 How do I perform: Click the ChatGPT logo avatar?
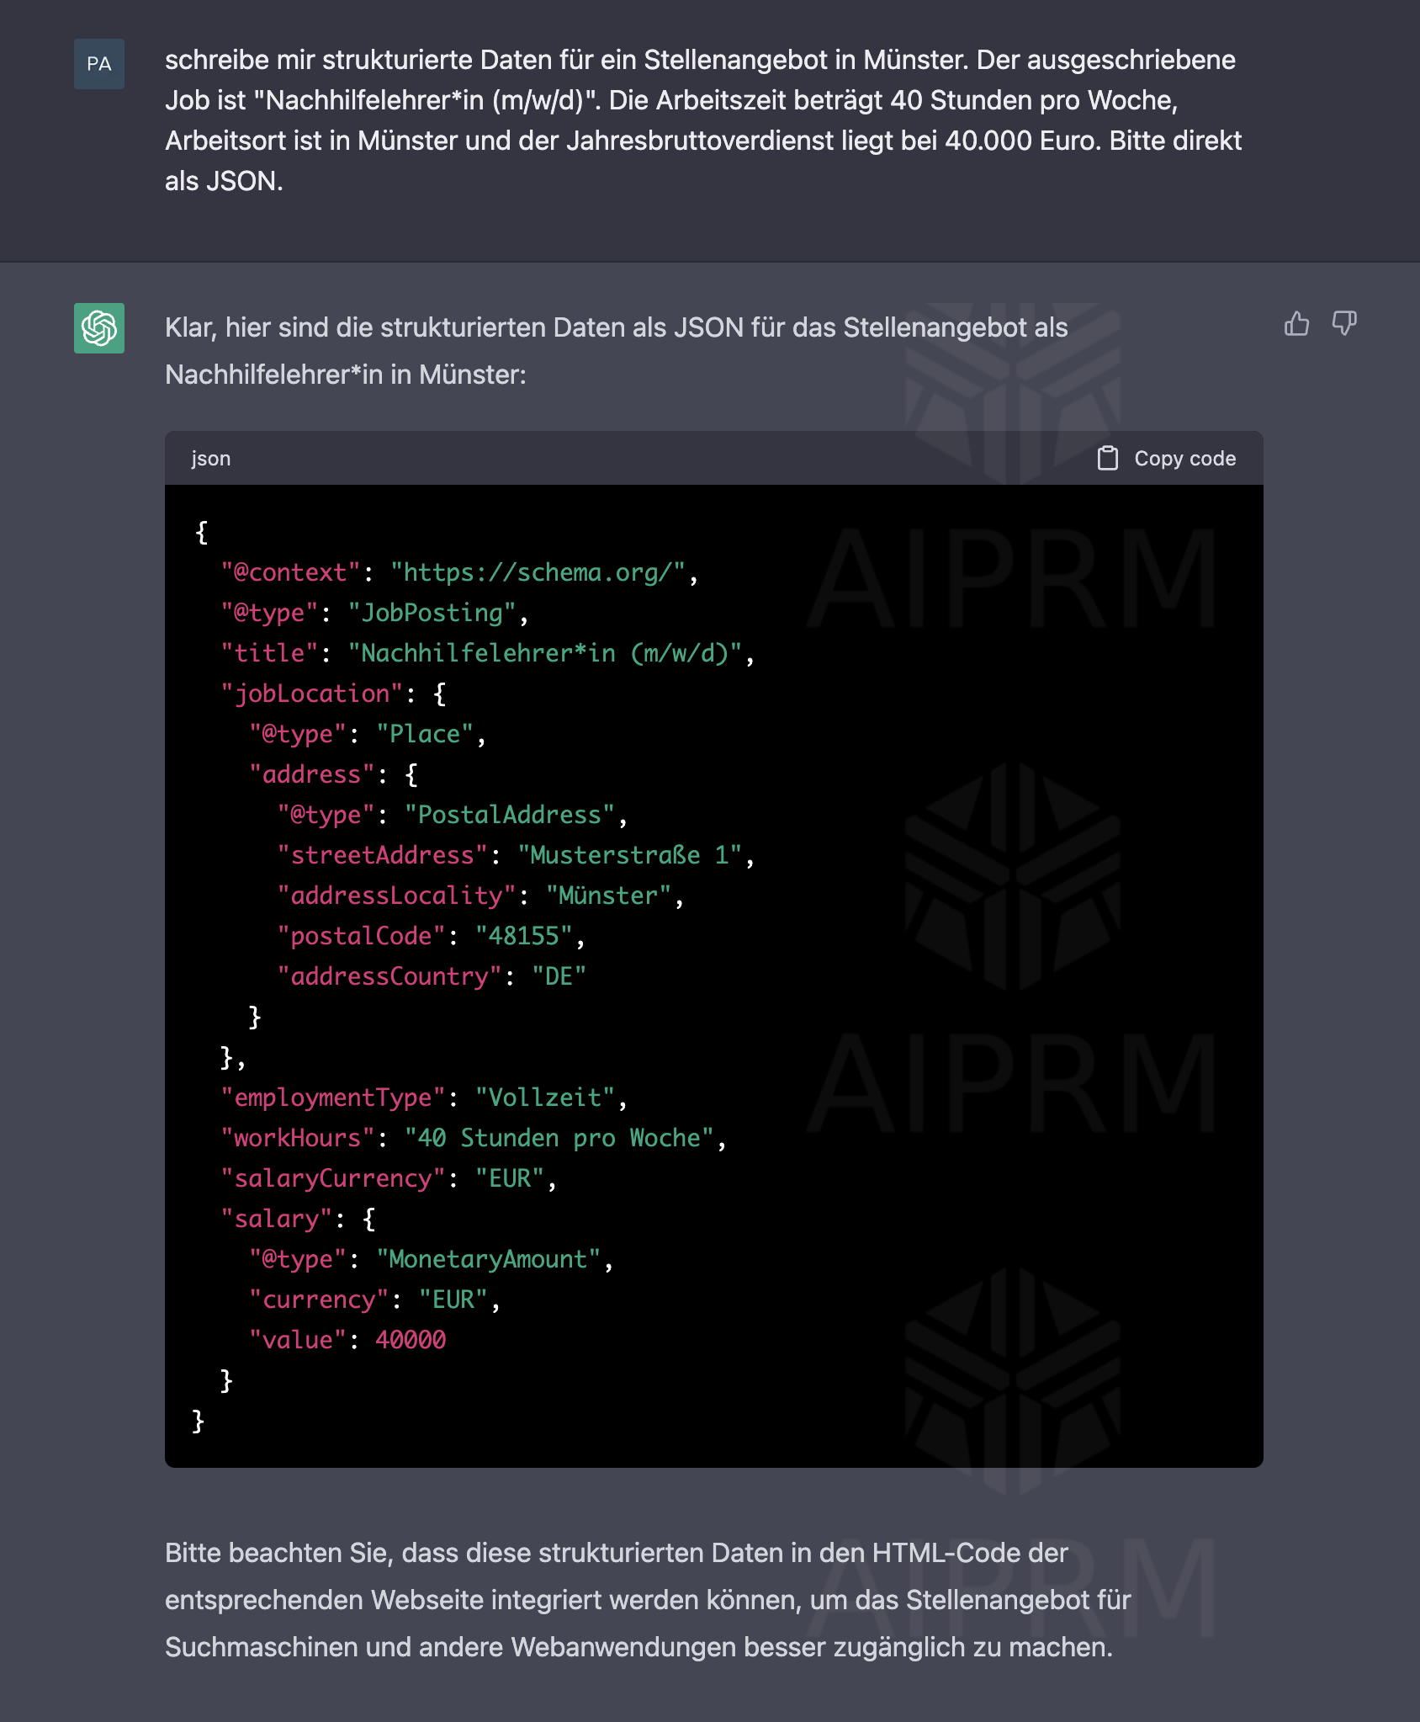99,328
